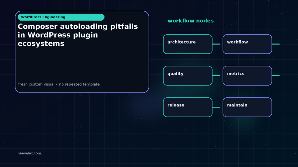Open the quality node
298x167 pixels.
point(188,76)
